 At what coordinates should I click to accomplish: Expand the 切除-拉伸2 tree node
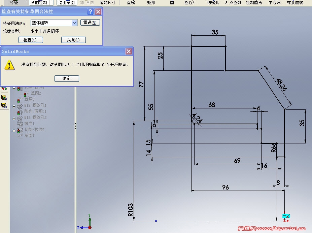point(14,131)
